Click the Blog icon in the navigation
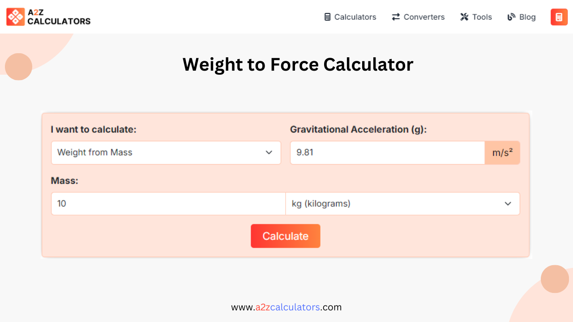This screenshot has width=573, height=322. [510, 17]
